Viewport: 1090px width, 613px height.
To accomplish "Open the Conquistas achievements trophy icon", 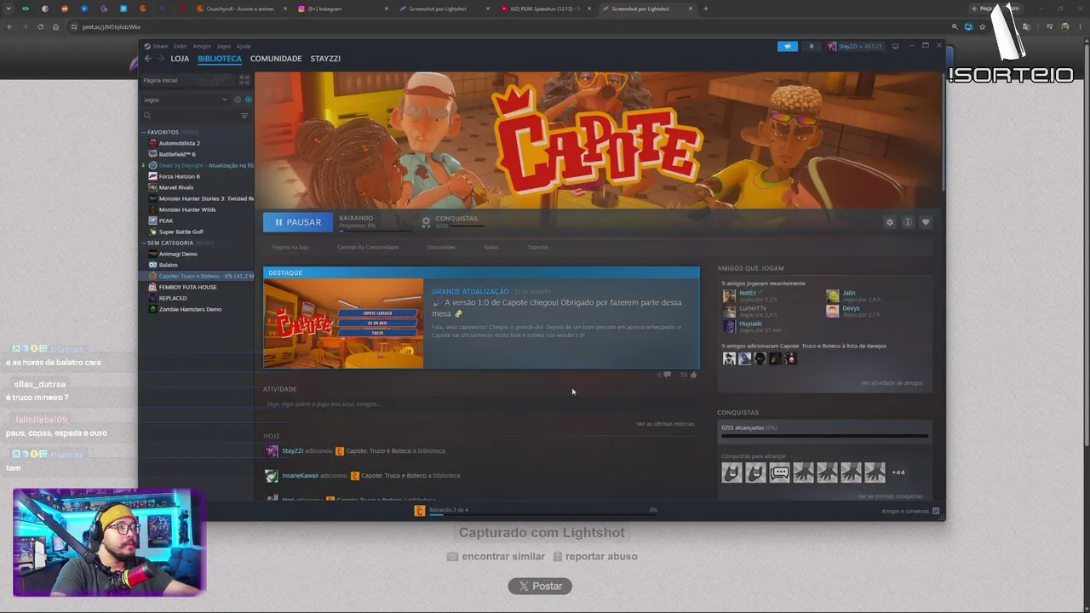I will click(427, 222).
